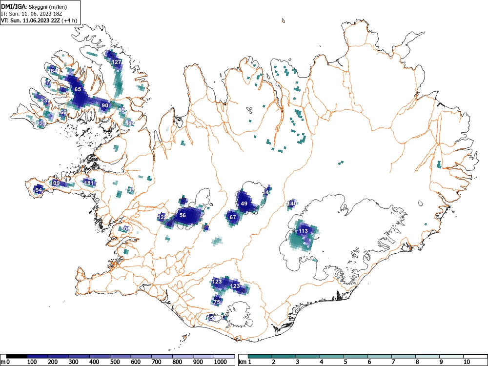Click the '181' value label

[89, 183]
